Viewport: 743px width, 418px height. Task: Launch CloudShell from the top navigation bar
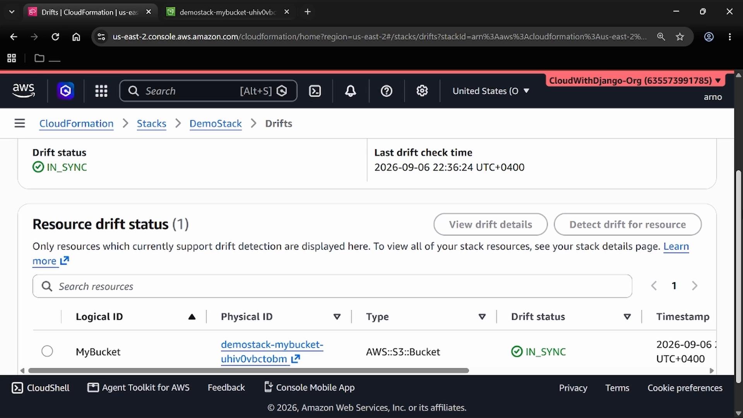[x=315, y=91]
